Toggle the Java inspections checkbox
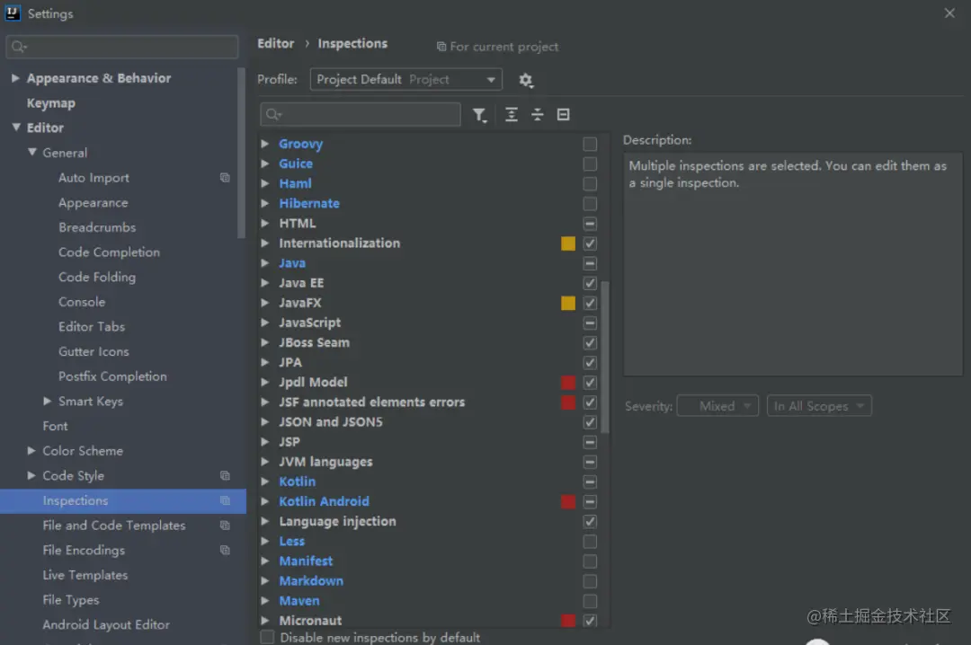Viewport: 971px width, 645px height. click(590, 263)
